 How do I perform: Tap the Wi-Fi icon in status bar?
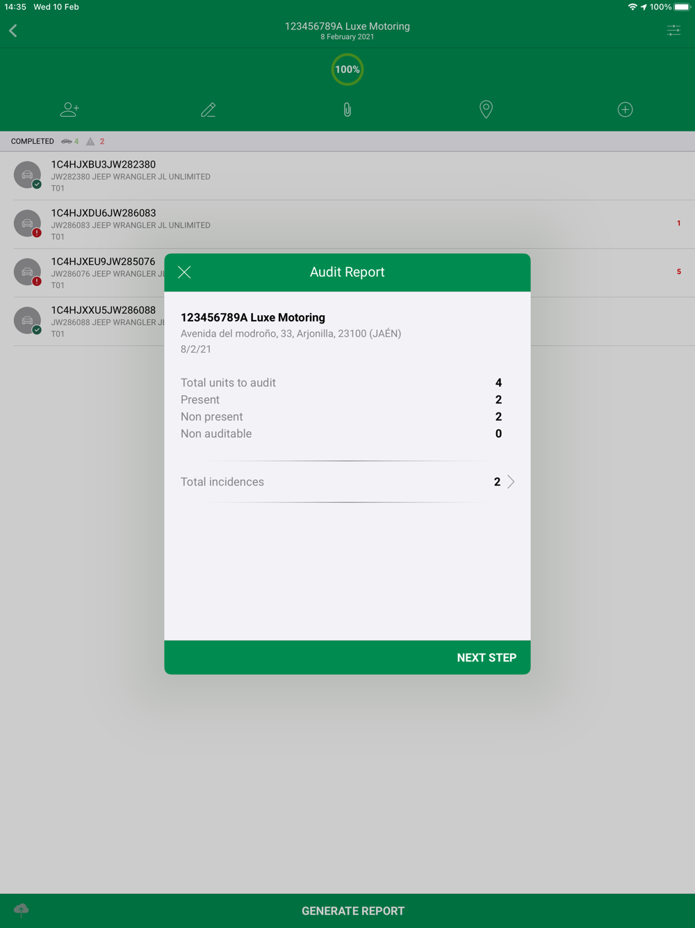632,7
